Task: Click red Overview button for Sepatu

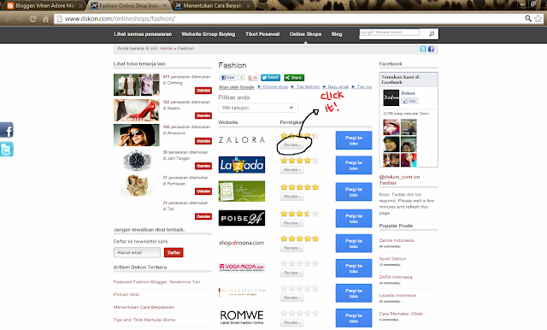Action: (203, 115)
